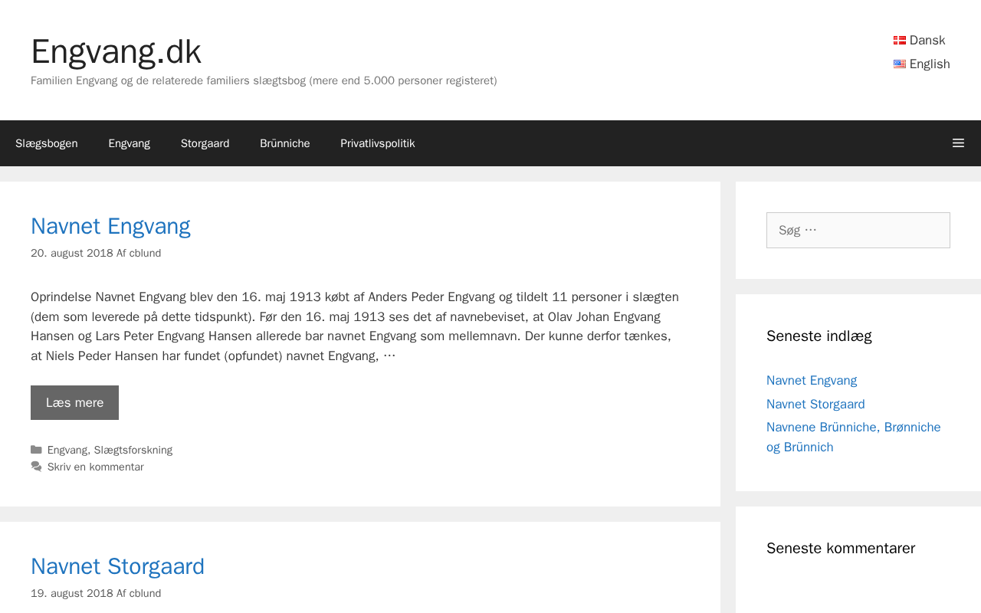Open the Navnet Storgaard post heading

(x=117, y=566)
